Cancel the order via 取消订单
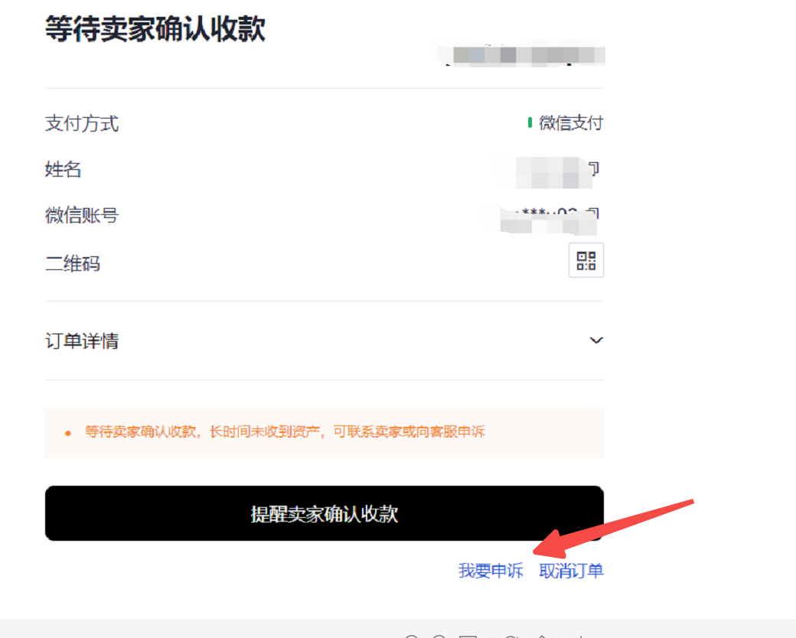The height and width of the screenshot is (638, 796). [x=571, y=571]
